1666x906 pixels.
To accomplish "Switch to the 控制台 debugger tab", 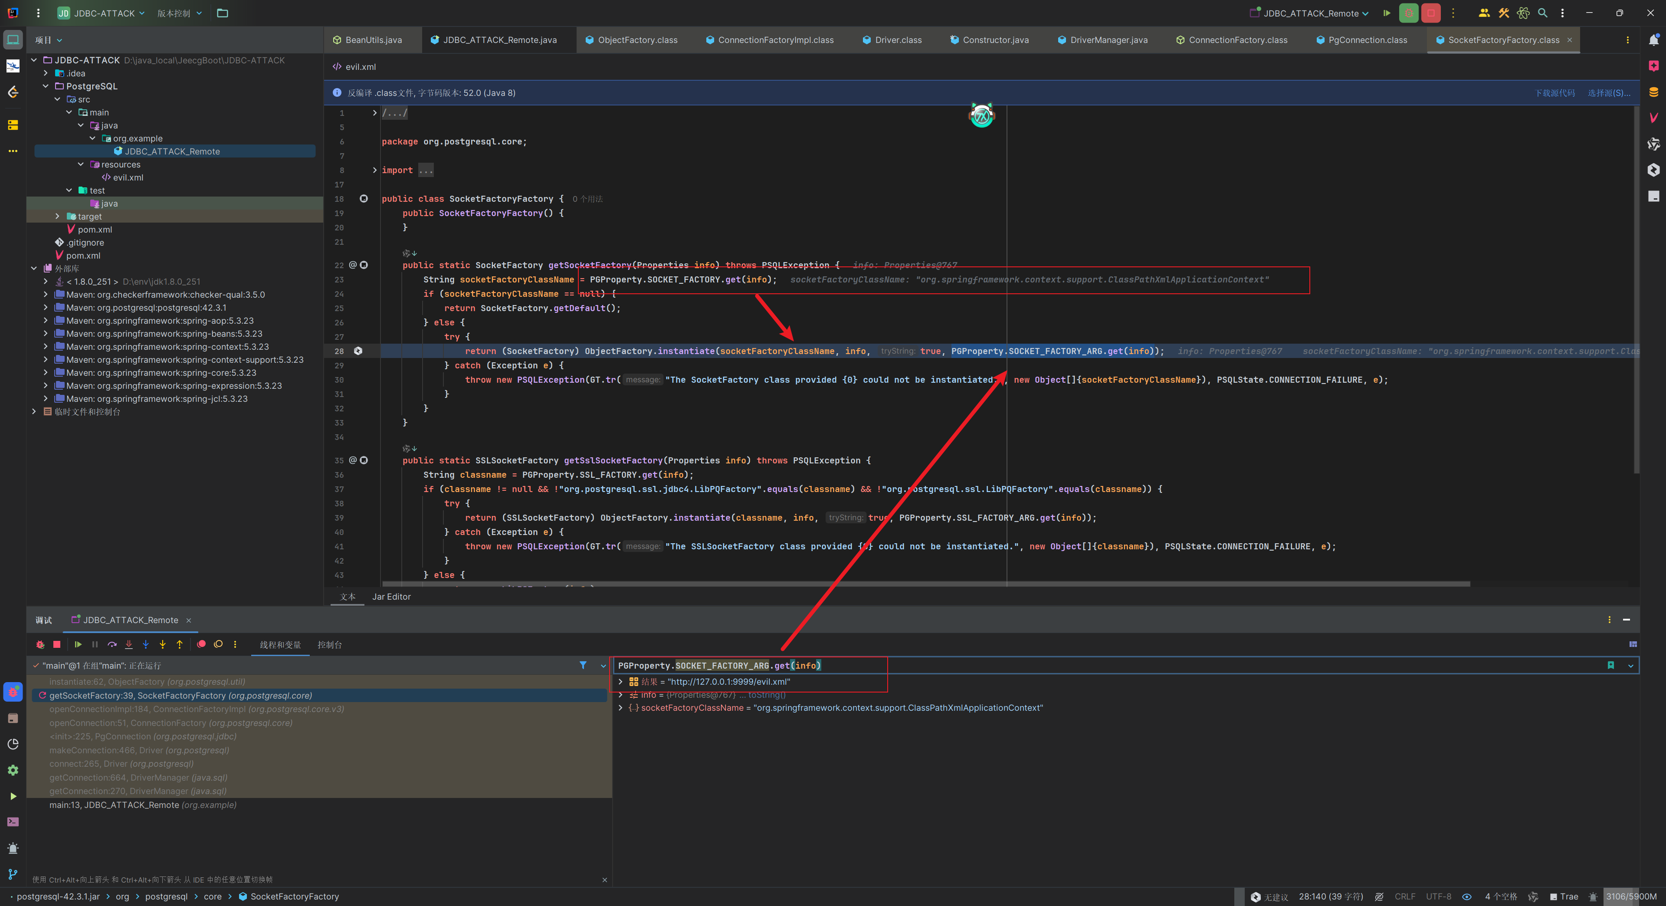I will 329,645.
